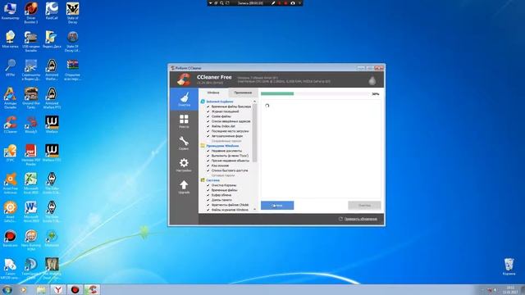Select the Компьютер desktop icon
The width and height of the screenshot is (525, 295).
[10, 11]
